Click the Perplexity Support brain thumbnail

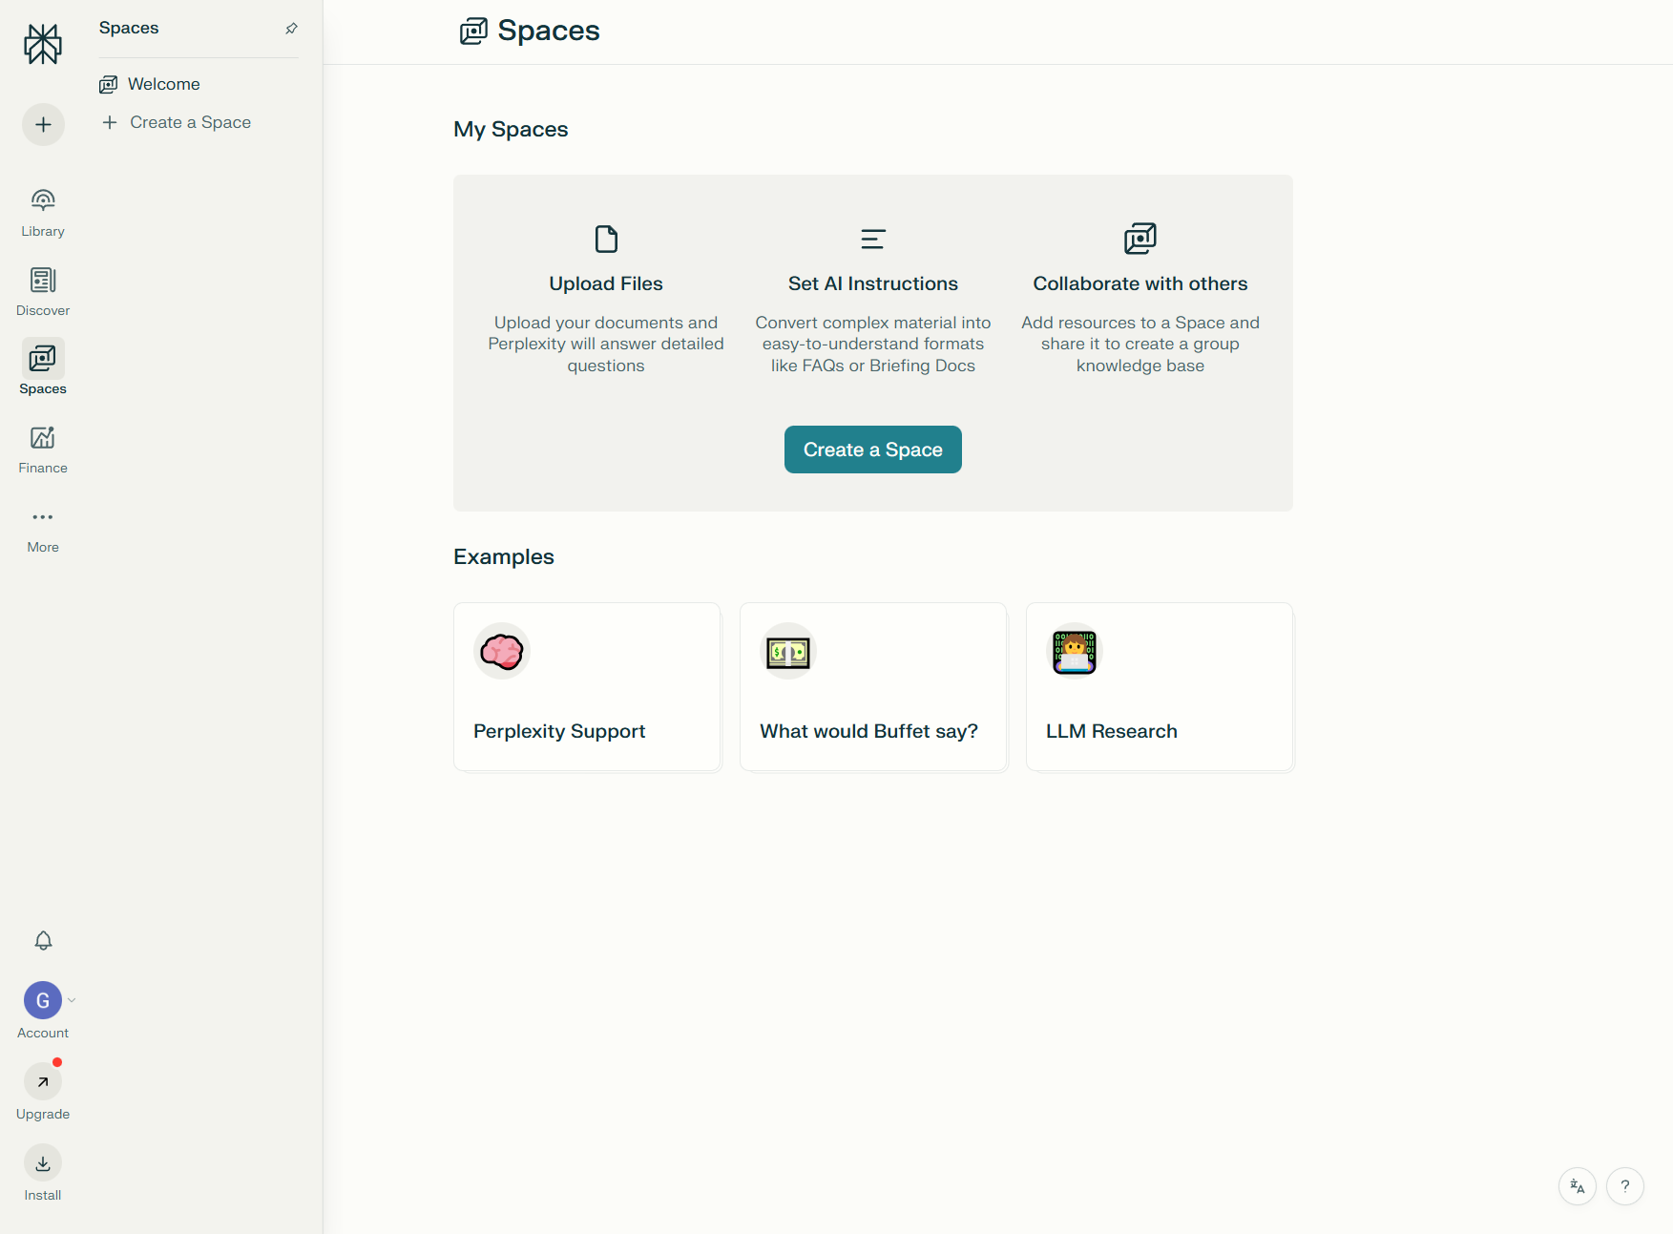tap(501, 652)
